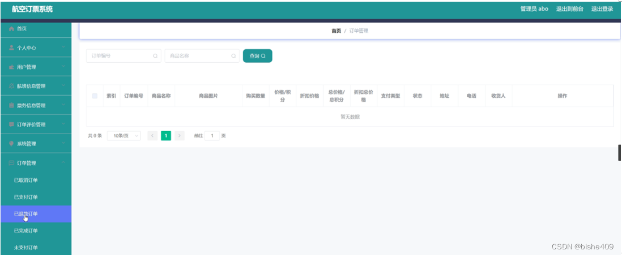
Task: Expand the 个人中心 menu chevron
Action: (x=63, y=47)
